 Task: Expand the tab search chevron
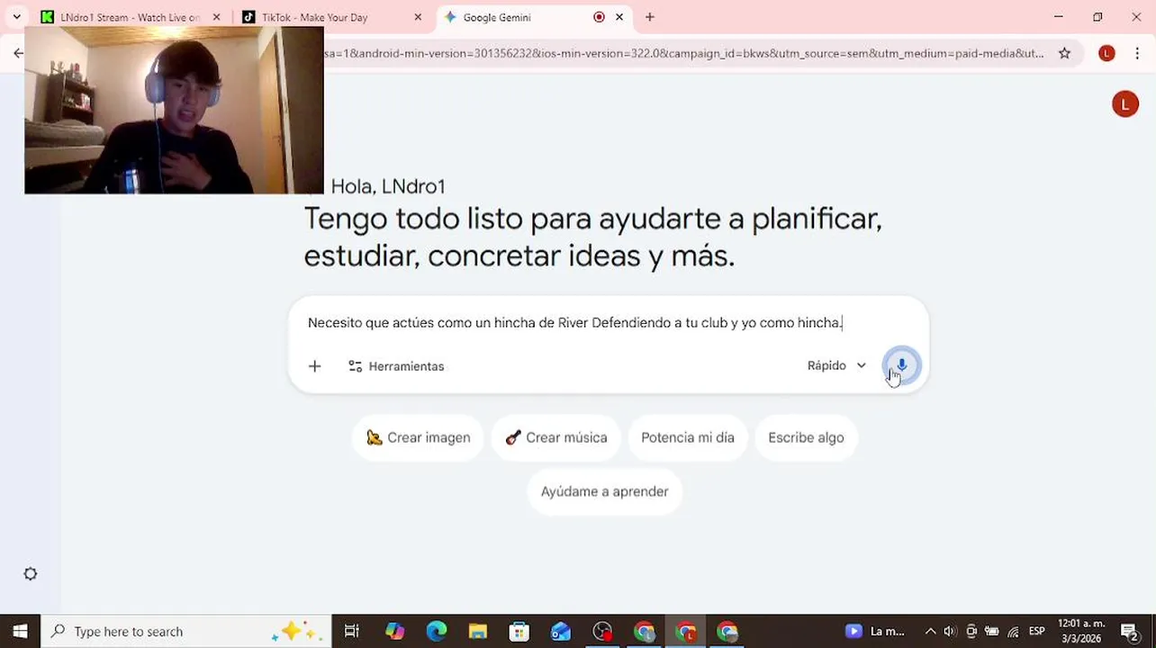[16, 17]
